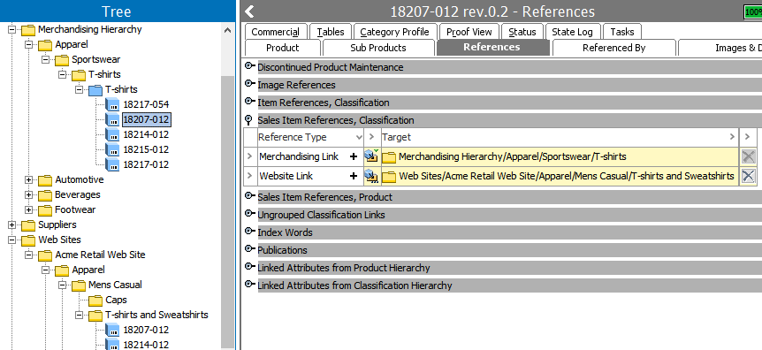Click Footwear folder icon
This screenshot has width=762, height=350.
pyautogui.click(x=45, y=210)
